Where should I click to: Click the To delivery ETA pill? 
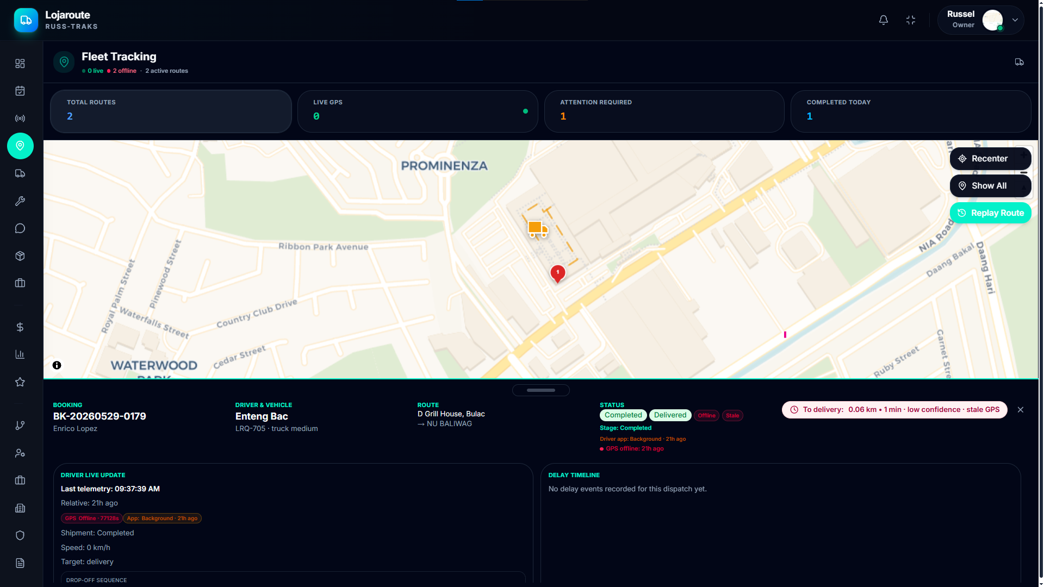coord(894,410)
